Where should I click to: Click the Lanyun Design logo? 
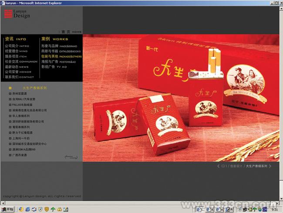17,14
